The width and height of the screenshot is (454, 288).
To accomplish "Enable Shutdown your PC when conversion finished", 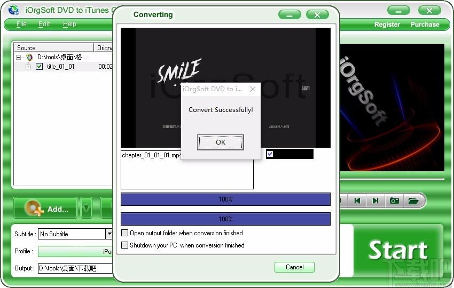I will click(124, 245).
